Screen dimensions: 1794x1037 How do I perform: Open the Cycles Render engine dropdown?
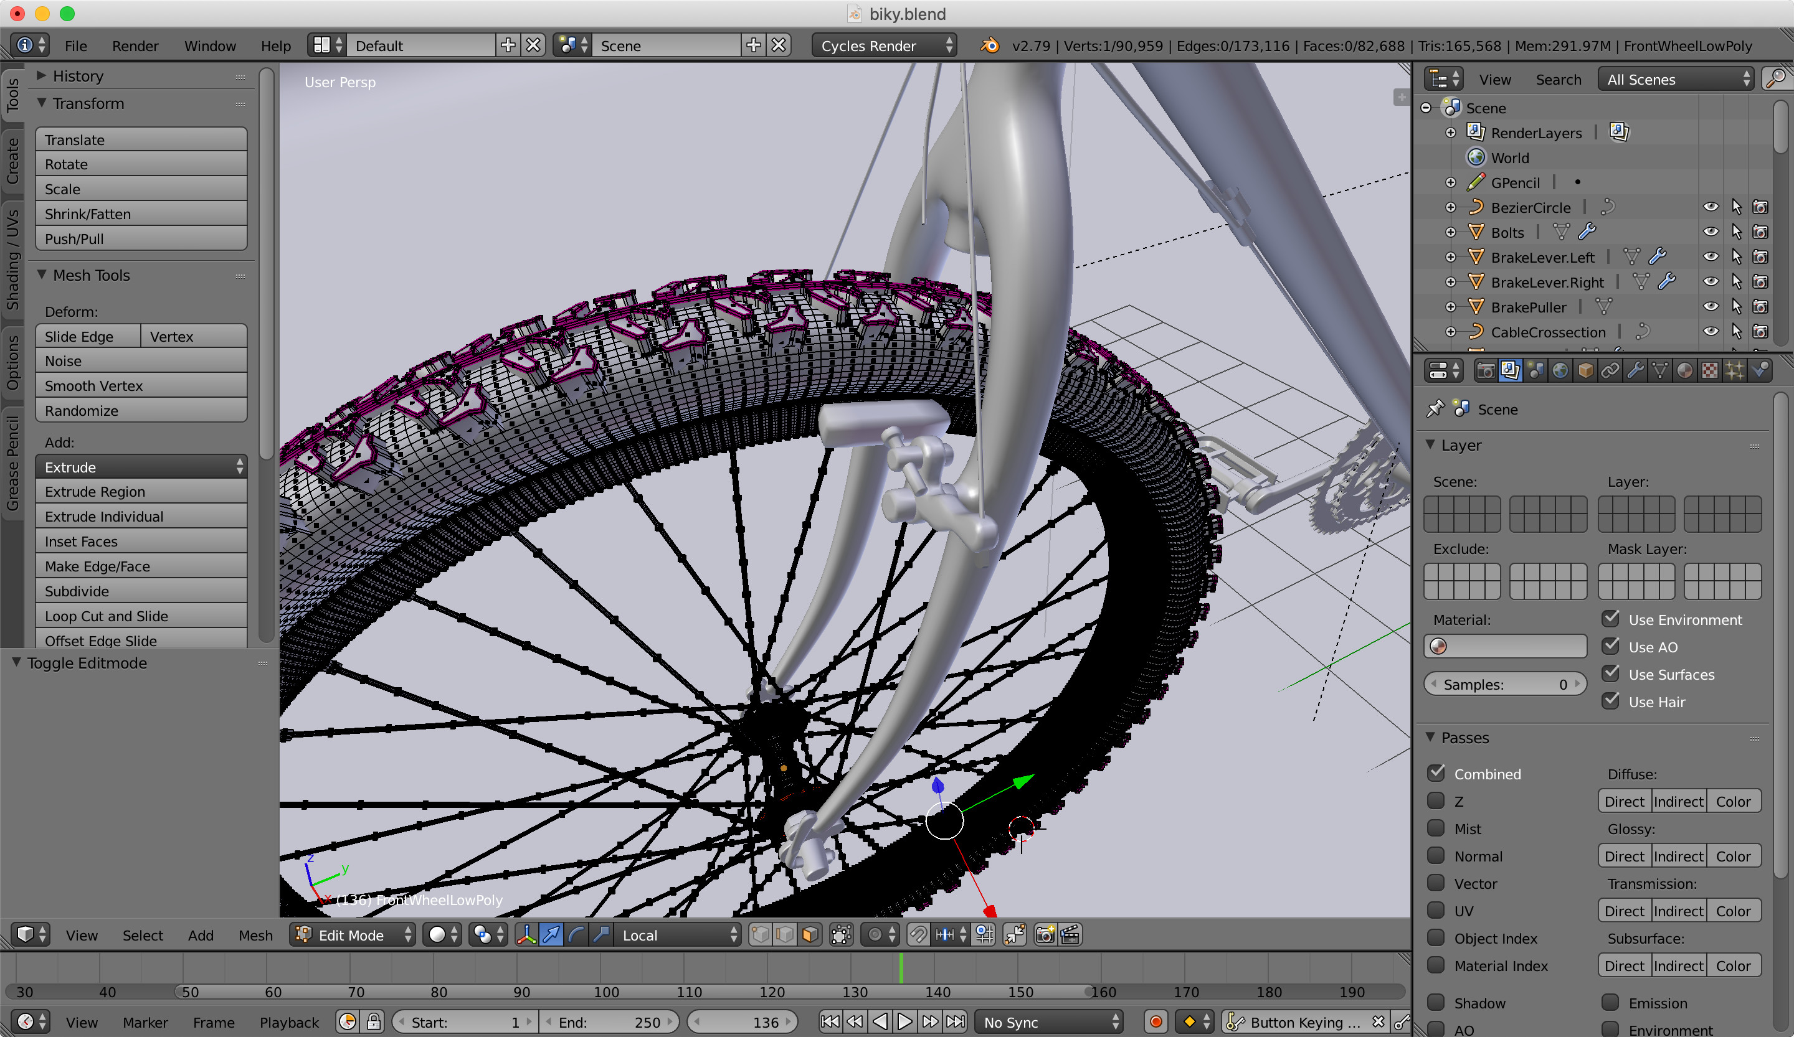pos(884,45)
